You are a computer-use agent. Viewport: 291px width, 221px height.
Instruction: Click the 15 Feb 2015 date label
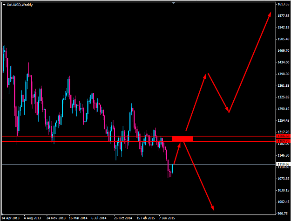[146, 218]
